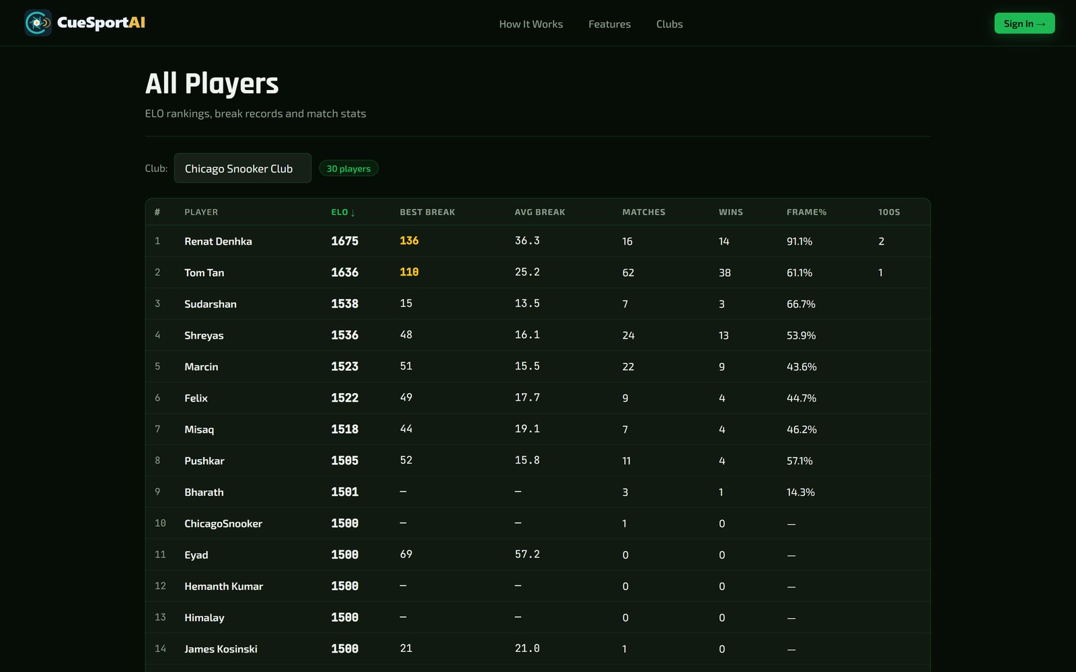
Task: Click avg break value 19.1
Action: [x=527, y=429]
